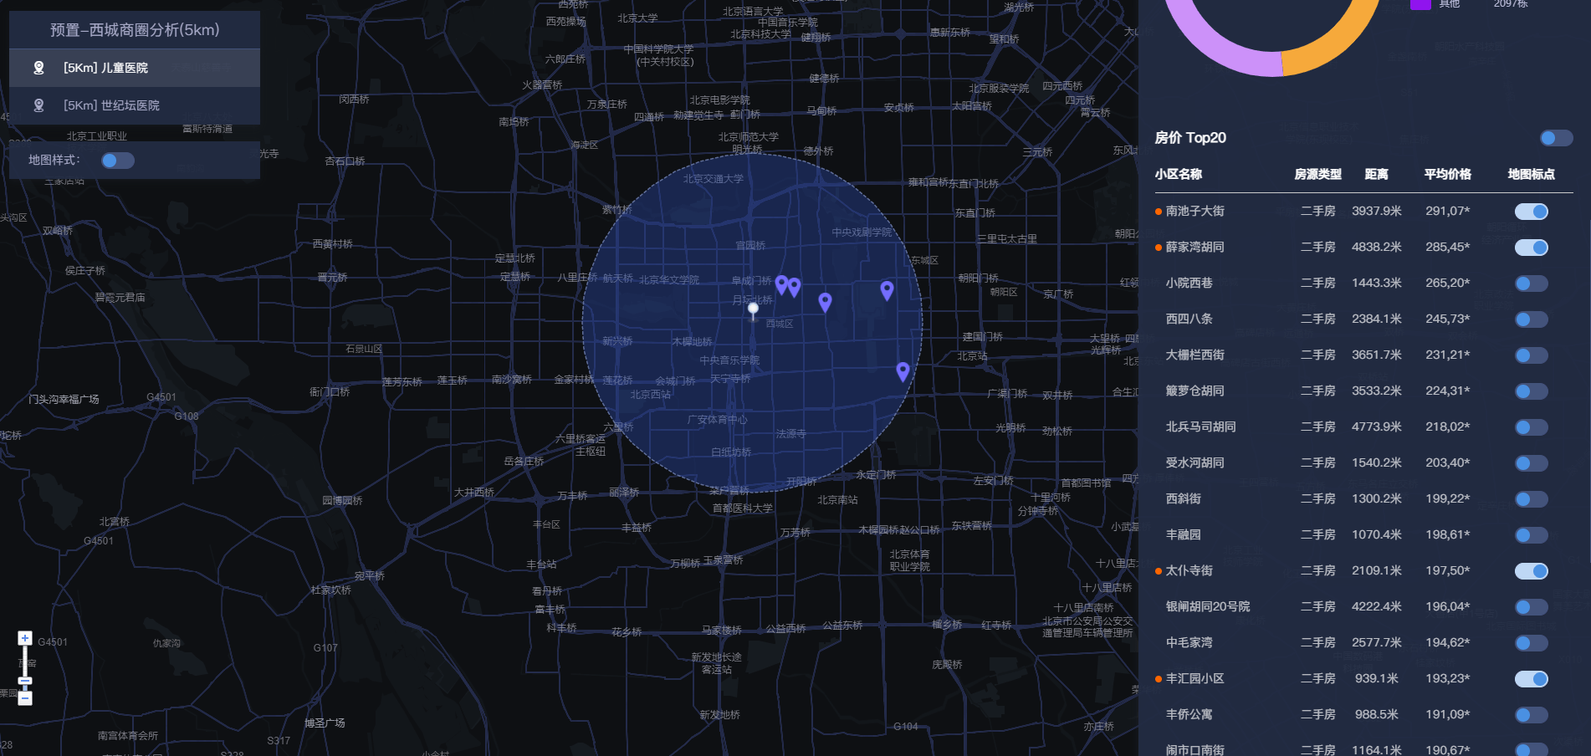The height and width of the screenshot is (756, 1591).
Task: Enable map marker for 西四八条
Action: point(1531,319)
